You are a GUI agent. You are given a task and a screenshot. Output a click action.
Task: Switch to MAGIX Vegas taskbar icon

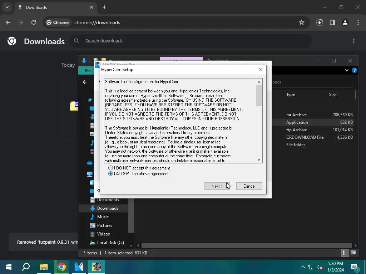pyautogui.click(x=79, y=267)
